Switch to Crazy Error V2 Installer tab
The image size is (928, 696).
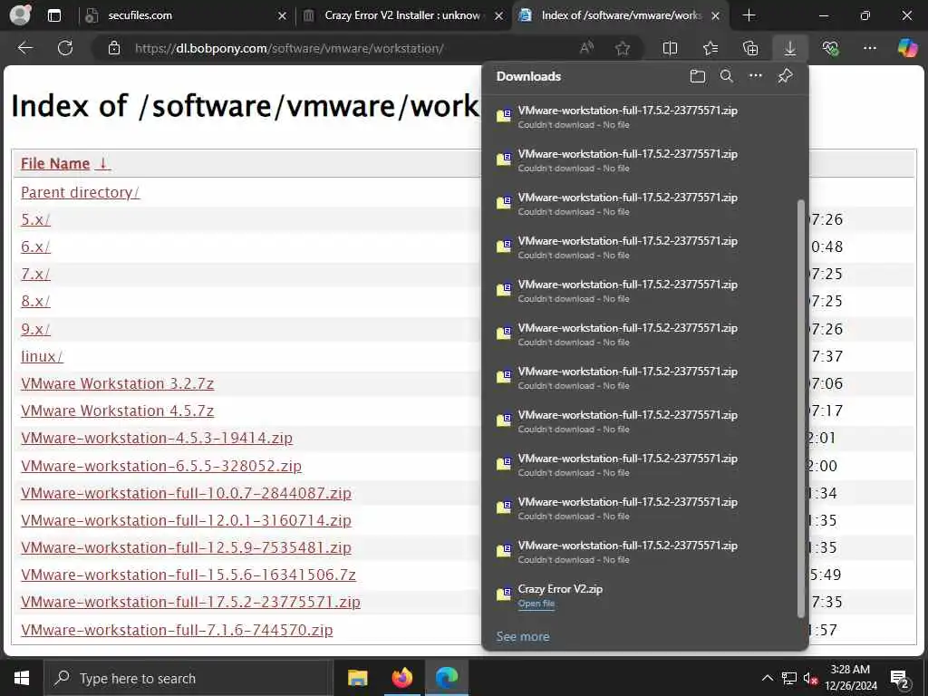click(x=402, y=15)
